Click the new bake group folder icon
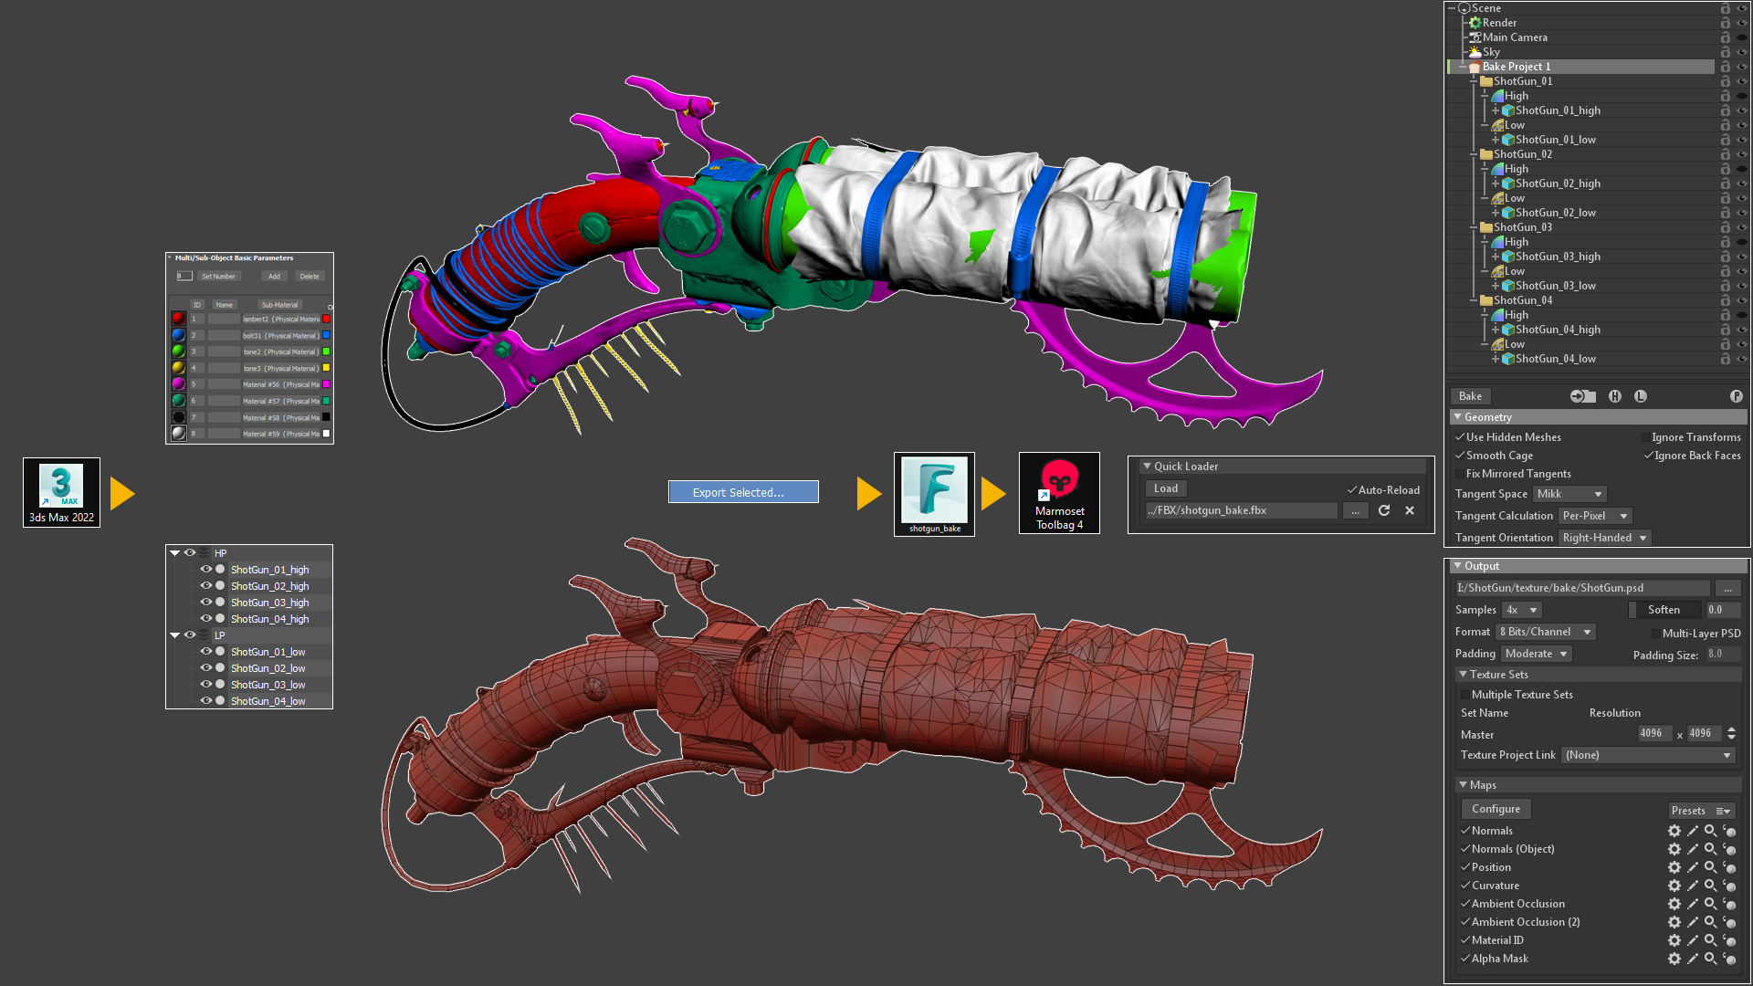1753x986 pixels. click(1582, 396)
